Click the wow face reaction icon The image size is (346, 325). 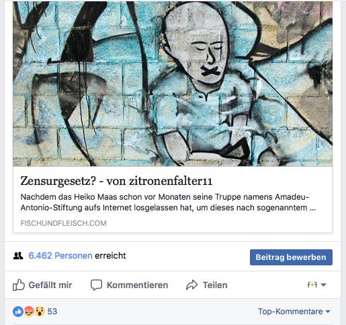(x=40, y=312)
